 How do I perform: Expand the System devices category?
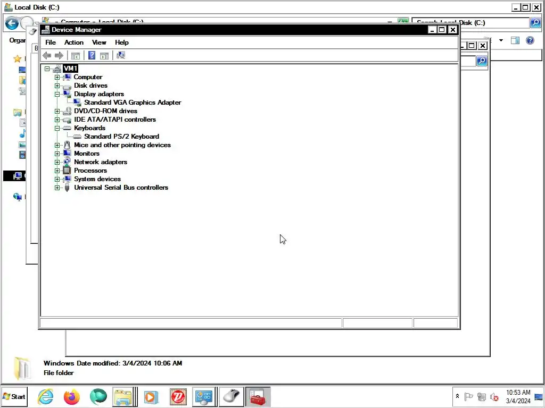click(57, 179)
